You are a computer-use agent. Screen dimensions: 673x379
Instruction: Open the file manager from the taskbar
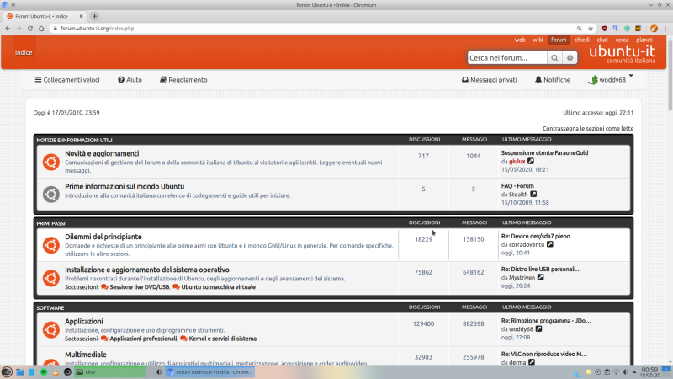pyautogui.click(x=19, y=372)
